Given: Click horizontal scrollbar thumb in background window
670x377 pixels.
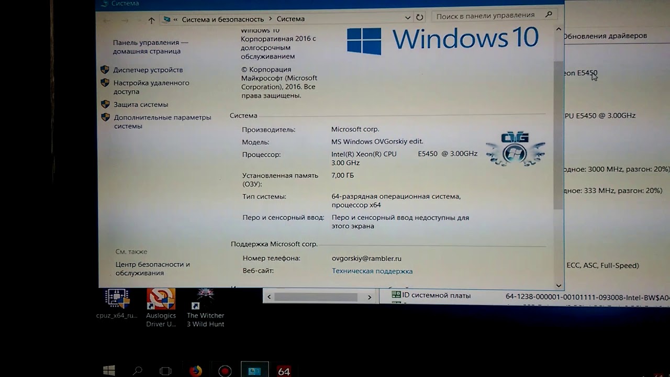Looking at the screenshot, I should (316, 297).
